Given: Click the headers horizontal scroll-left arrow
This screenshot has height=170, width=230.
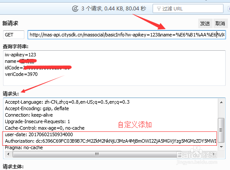Looking at the screenshot, I should tap(8, 154).
